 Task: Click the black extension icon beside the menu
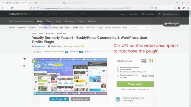pos(184,8)
